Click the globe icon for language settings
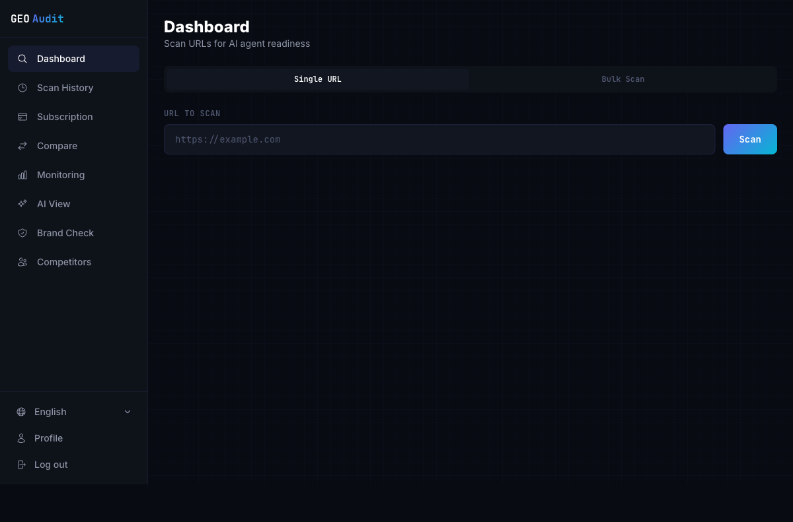Viewport: 793px width, 522px height. (x=20, y=412)
